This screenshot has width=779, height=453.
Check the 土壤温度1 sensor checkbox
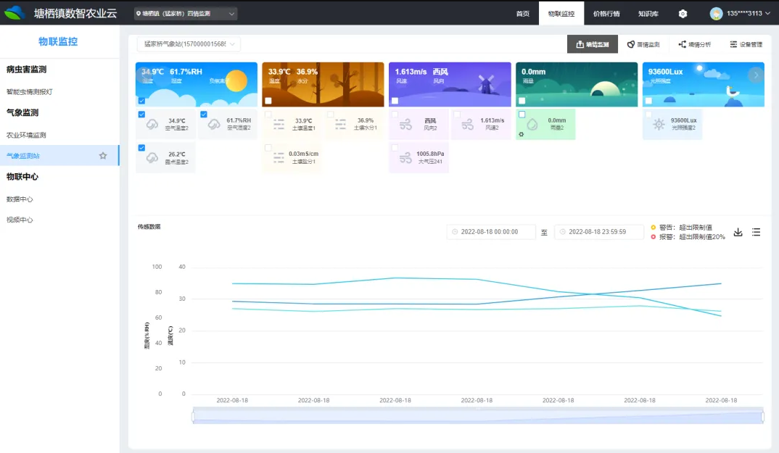click(268, 115)
